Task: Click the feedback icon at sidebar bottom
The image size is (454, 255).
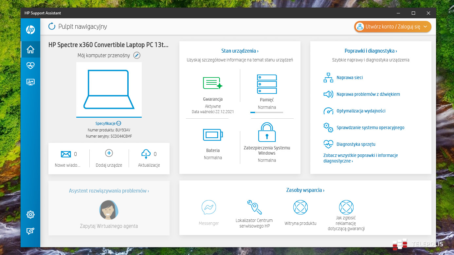Action: tap(30, 231)
